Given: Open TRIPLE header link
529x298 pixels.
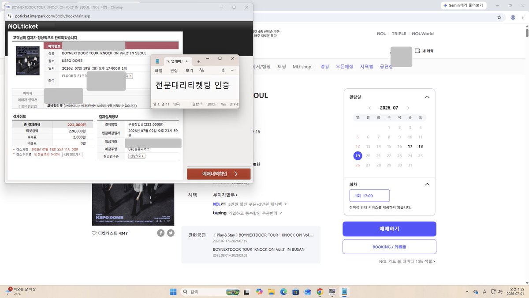Looking at the screenshot, I should pos(399,34).
